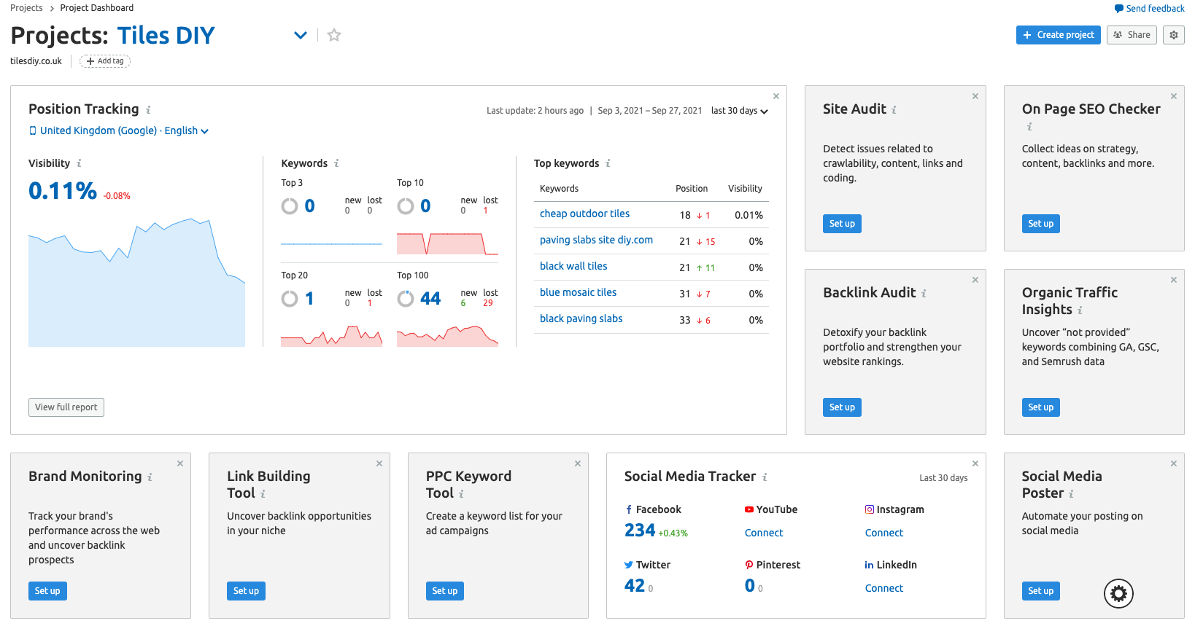Set up Brand Monitoring
Image resolution: width=1195 pixels, height=626 pixels.
47,591
